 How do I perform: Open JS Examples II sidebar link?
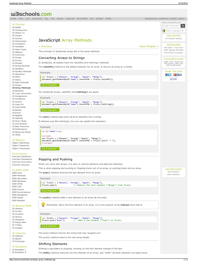[x=19, y=252]
